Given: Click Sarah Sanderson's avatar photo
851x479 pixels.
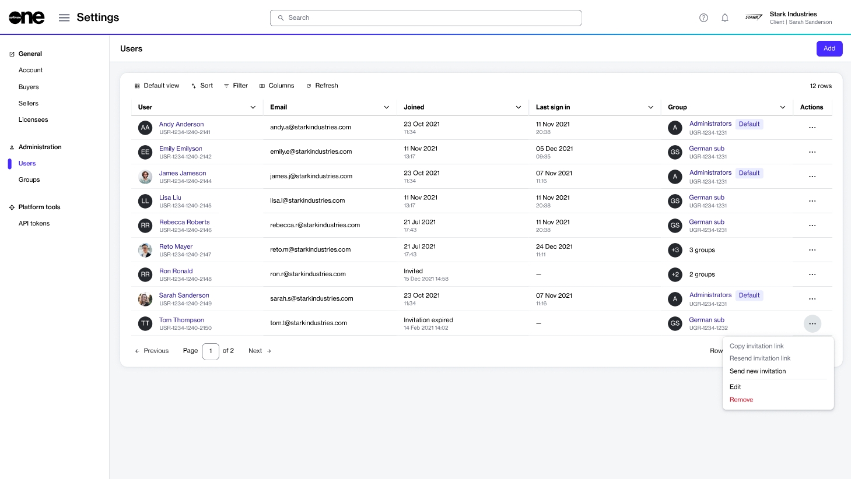Looking at the screenshot, I should coord(145,299).
